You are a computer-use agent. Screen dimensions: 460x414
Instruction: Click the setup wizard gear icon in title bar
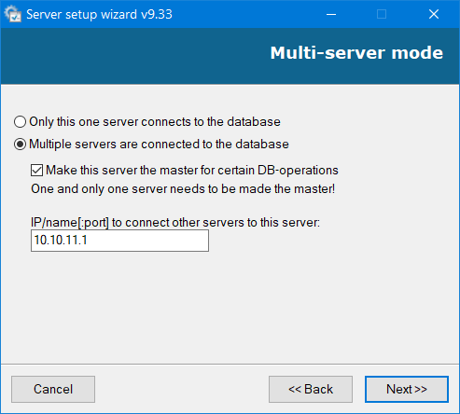point(13,14)
